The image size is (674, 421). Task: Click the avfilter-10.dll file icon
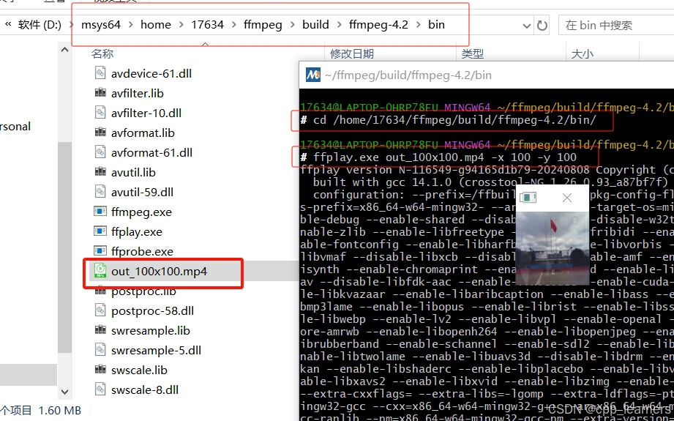pyautogui.click(x=100, y=113)
